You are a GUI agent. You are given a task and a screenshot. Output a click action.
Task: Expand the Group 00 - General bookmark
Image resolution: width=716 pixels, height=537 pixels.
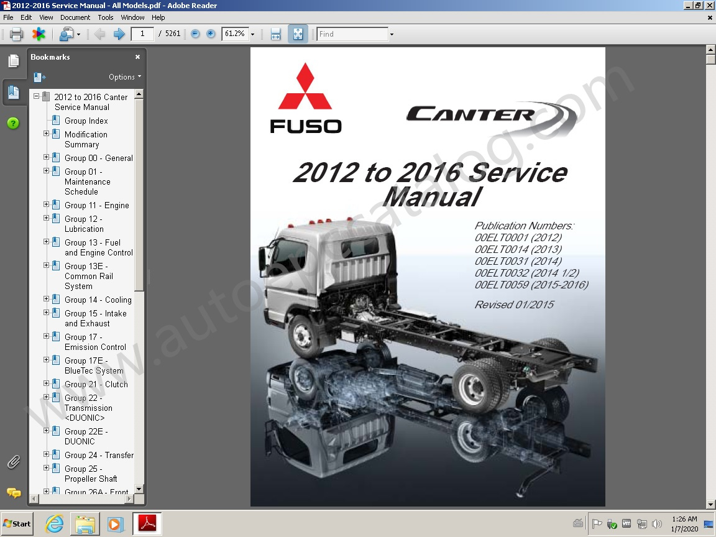click(46, 157)
